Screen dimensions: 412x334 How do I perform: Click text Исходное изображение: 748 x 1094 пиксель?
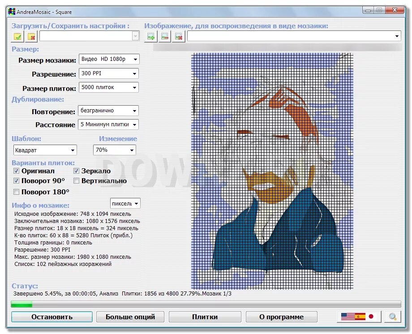pyautogui.click(x=73, y=214)
